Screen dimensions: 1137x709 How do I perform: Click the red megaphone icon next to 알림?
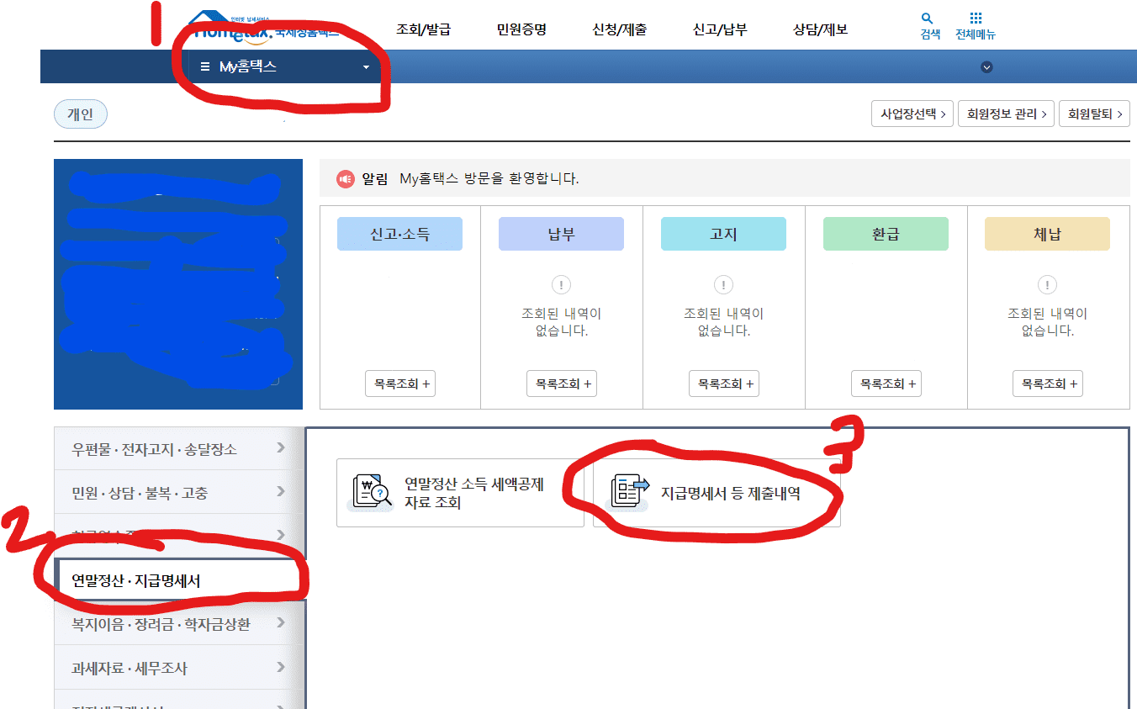point(343,179)
